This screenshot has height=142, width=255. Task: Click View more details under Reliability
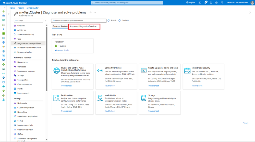(x=62, y=50)
